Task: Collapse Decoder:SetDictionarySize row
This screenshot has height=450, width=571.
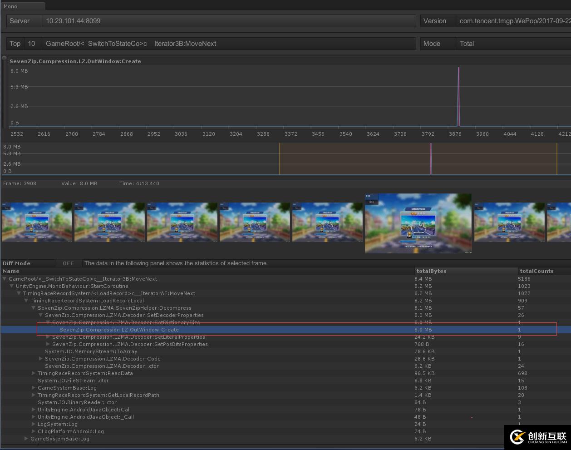Action: 48,322
